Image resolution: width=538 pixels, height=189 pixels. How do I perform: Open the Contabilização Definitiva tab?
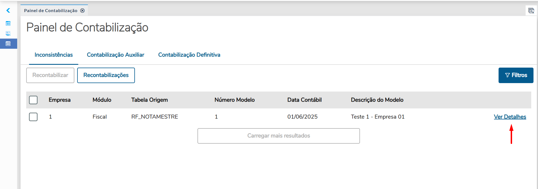189,55
